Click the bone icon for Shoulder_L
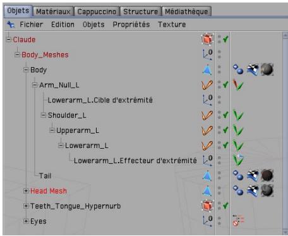 pyautogui.click(x=207, y=116)
